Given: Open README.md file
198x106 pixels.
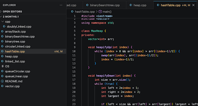Looking at the screenshot, I should 14,81.
